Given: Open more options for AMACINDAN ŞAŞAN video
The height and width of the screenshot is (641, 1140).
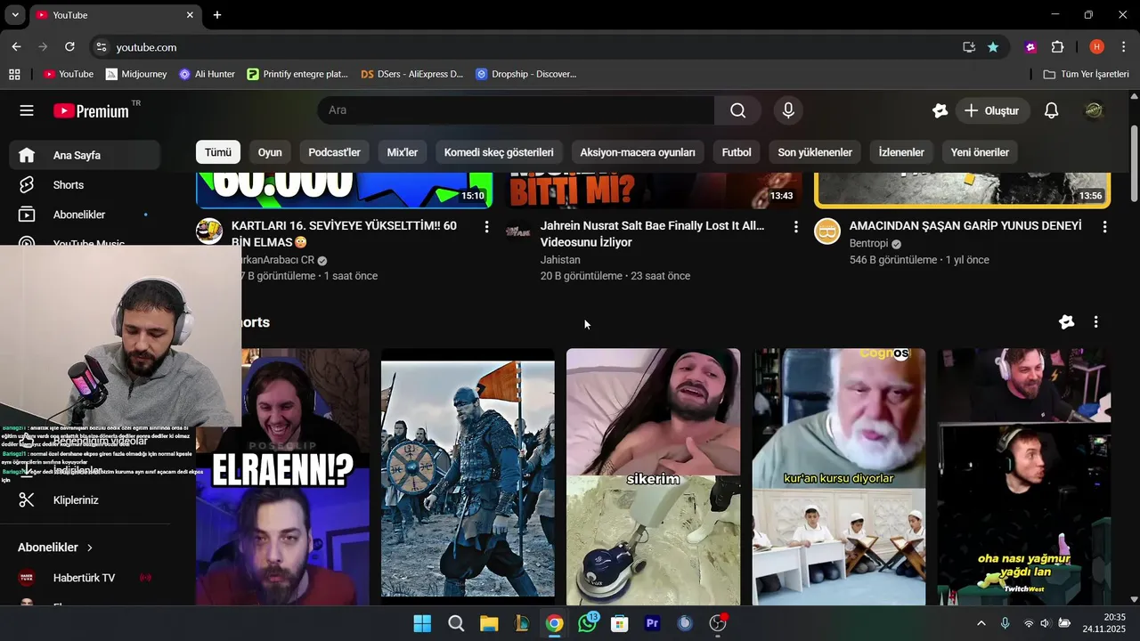Looking at the screenshot, I should point(1104,227).
